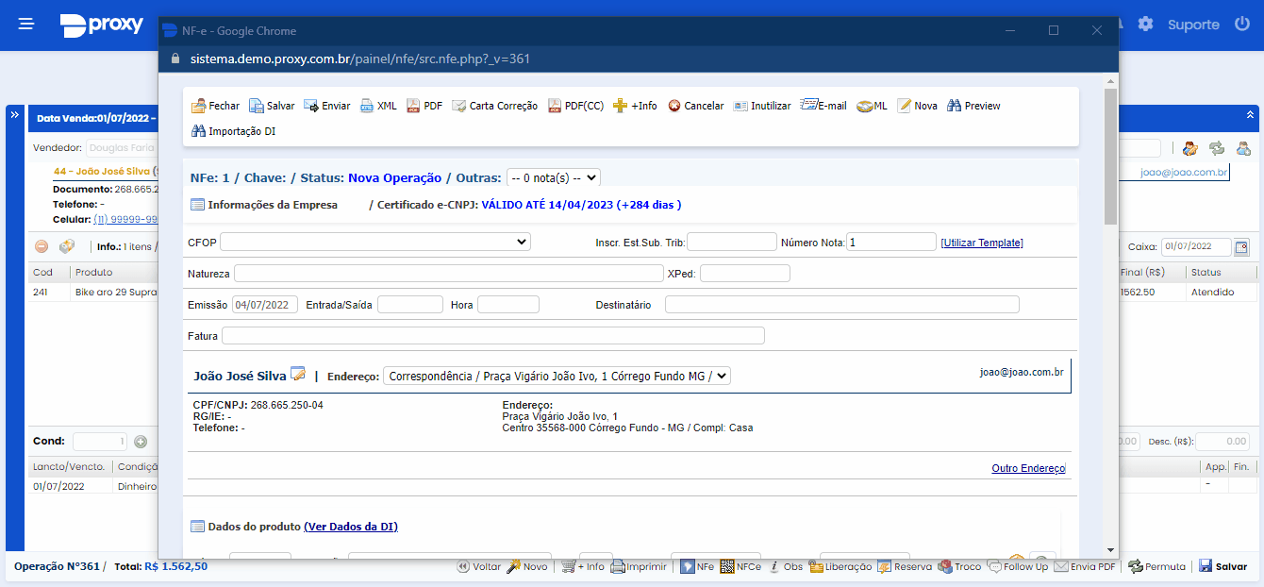The width and height of the screenshot is (1264, 587).
Task: Click edit icon beside João José Silva heading
Action: [298, 374]
